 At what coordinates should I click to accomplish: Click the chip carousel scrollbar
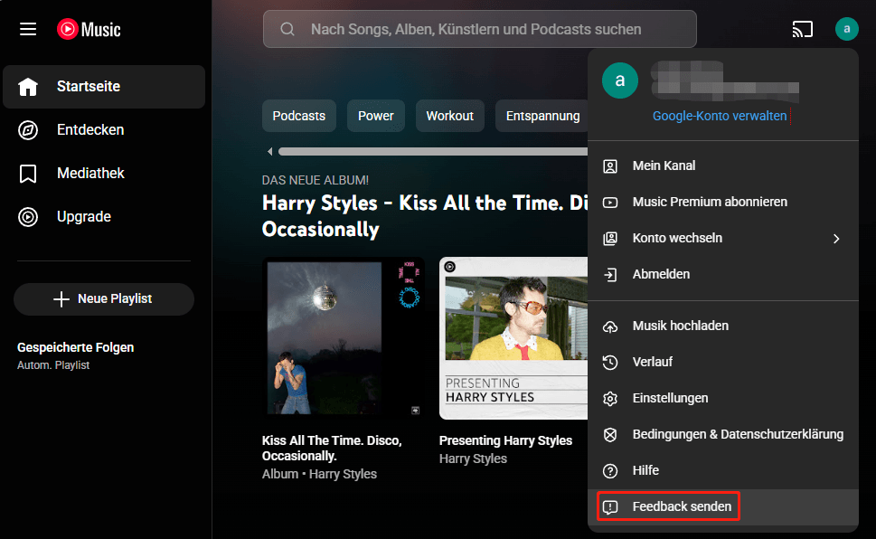point(434,151)
